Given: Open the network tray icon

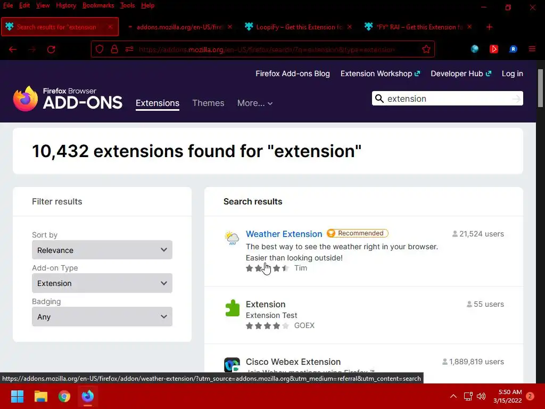Looking at the screenshot, I should tap(468, 396).
